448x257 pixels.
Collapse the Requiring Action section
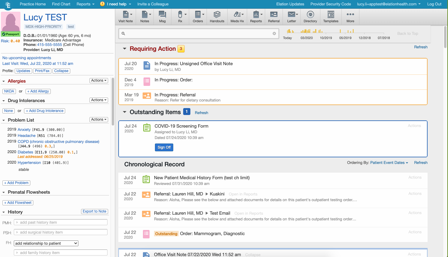click(125, 49)
